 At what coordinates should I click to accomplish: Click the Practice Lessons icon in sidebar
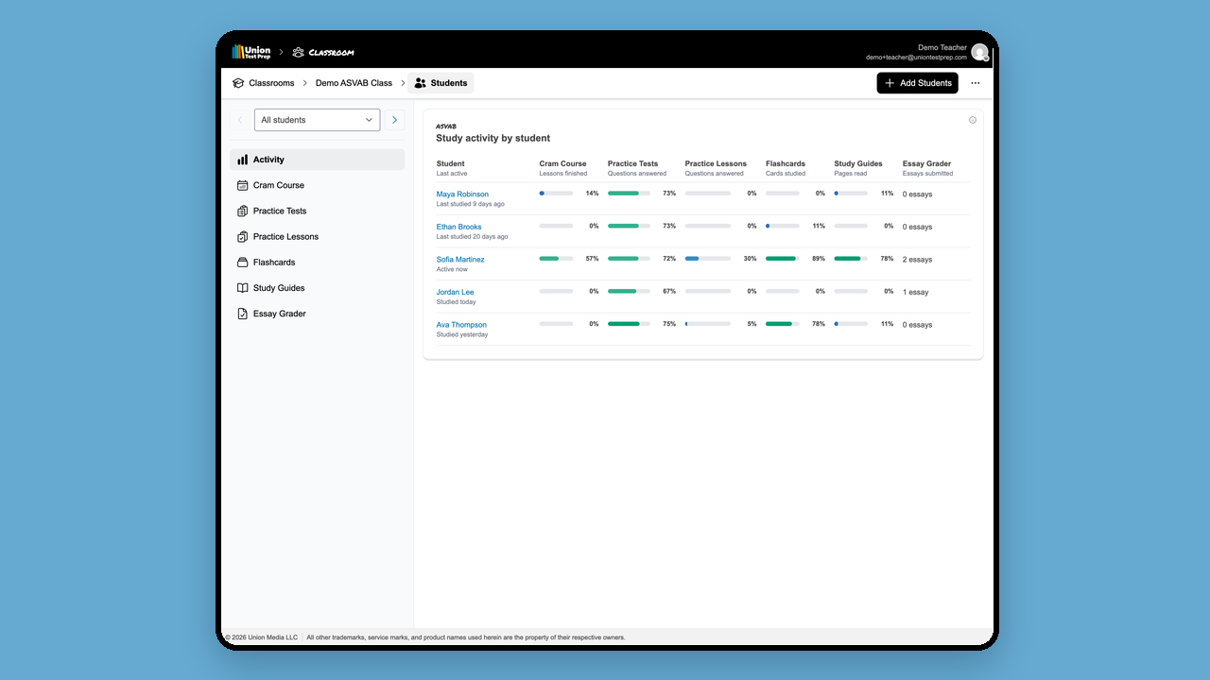pos(243,237)
